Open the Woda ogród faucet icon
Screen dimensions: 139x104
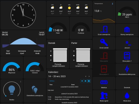(104, 96)
